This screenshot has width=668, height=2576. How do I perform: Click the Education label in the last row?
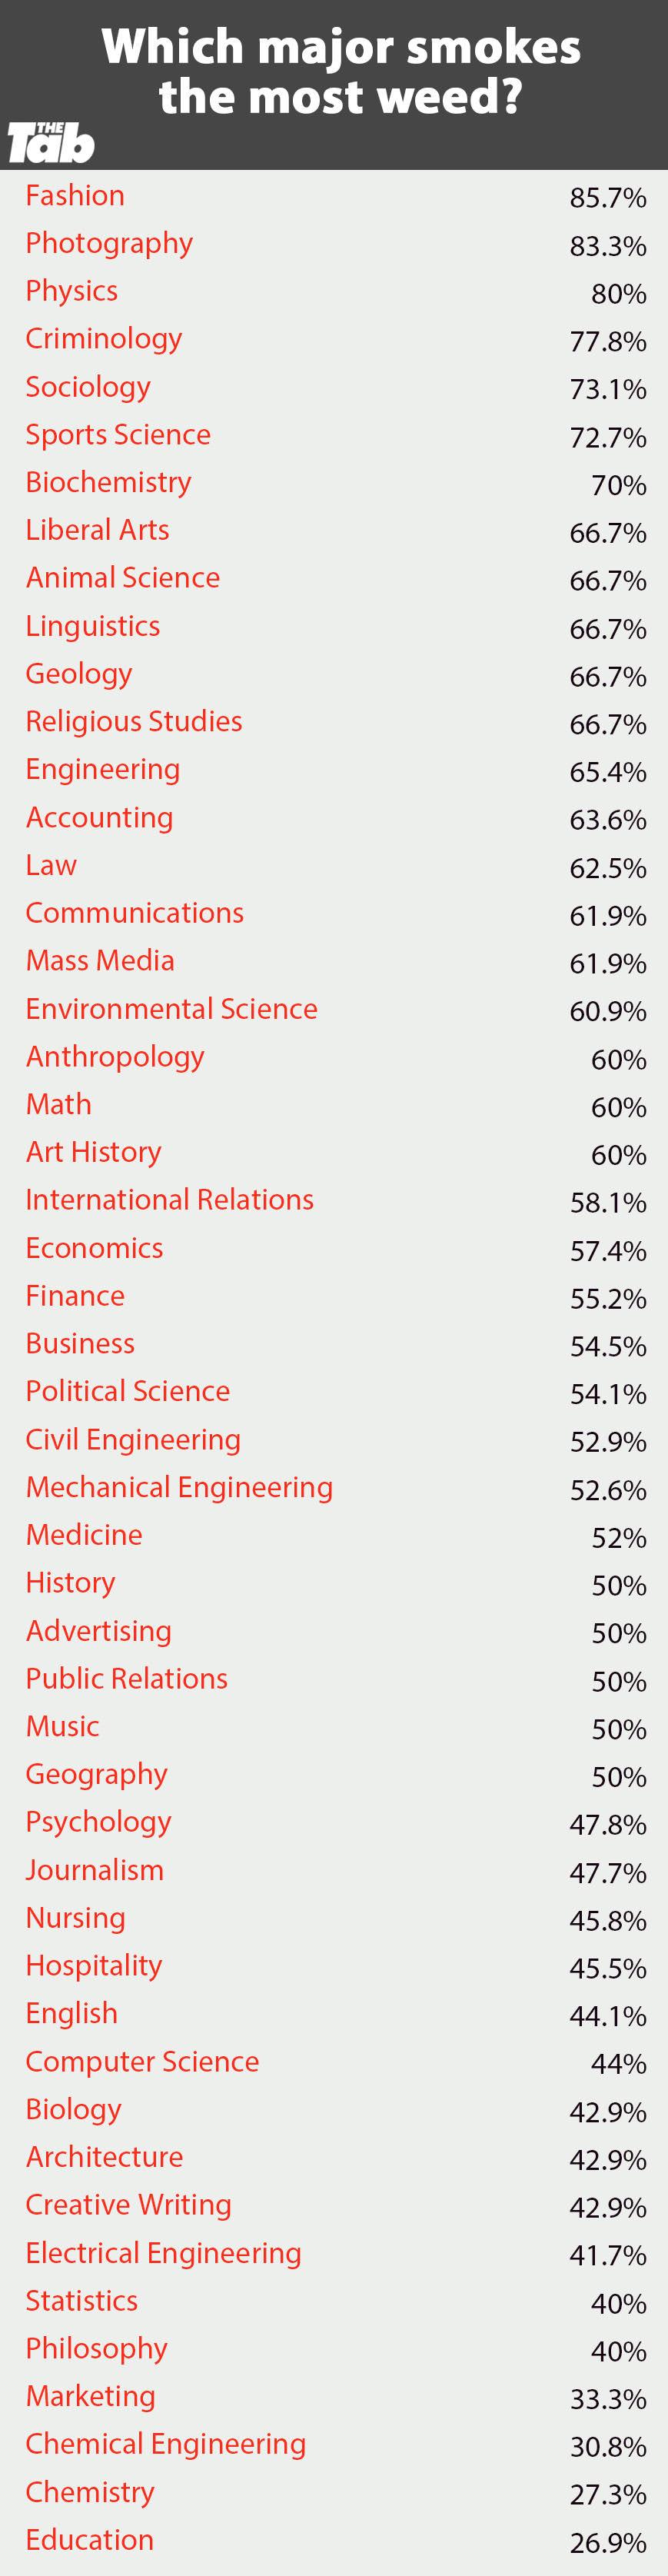pyautogui.click(x=89, y=2539)
